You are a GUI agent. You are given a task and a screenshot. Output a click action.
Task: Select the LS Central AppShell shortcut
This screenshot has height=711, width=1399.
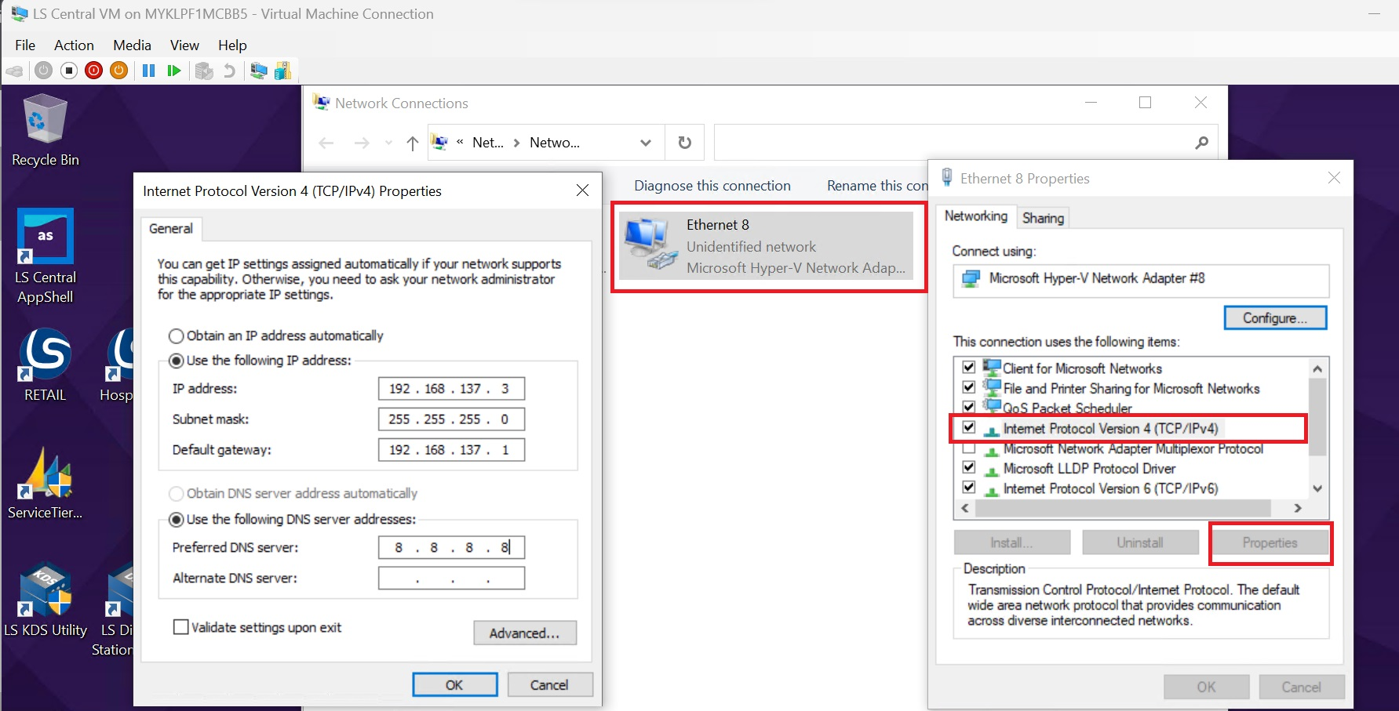click(46, 256)
